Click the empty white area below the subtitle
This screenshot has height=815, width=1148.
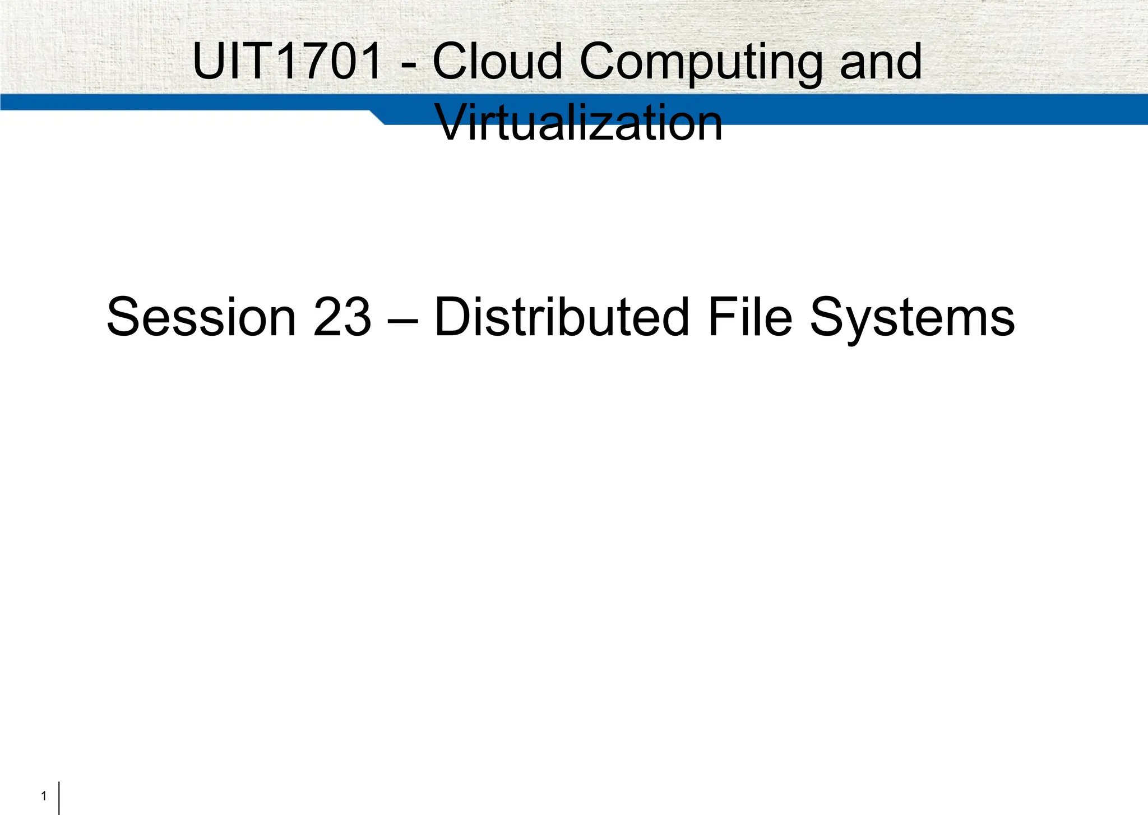tap(574, 532)
